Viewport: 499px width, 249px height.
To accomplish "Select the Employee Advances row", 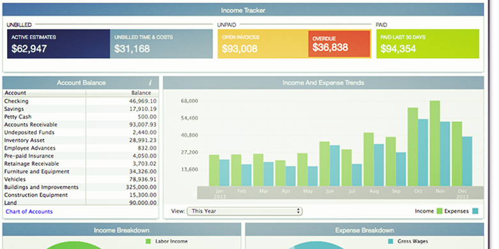I will [x=81, y=148].
